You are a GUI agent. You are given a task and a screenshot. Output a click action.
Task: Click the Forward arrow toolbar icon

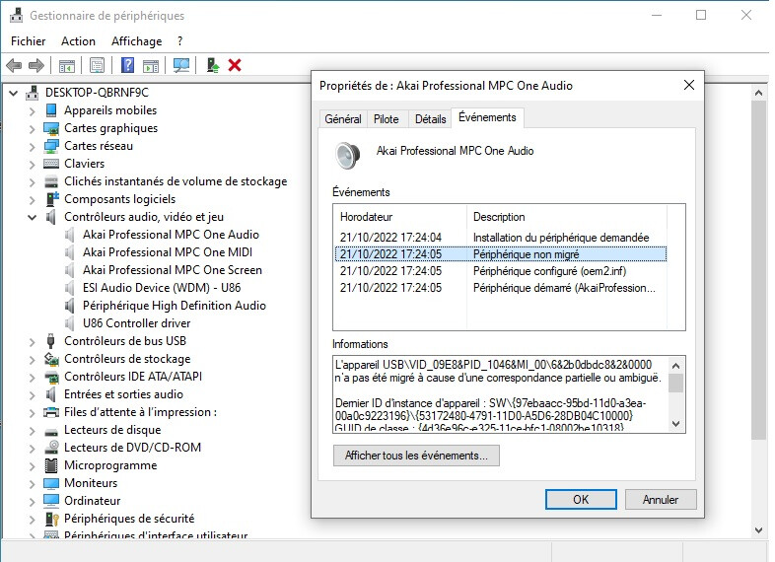36,65
